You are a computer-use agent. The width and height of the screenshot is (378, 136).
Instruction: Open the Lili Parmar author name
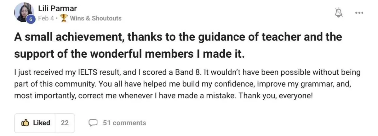click(x=57, y=8)
